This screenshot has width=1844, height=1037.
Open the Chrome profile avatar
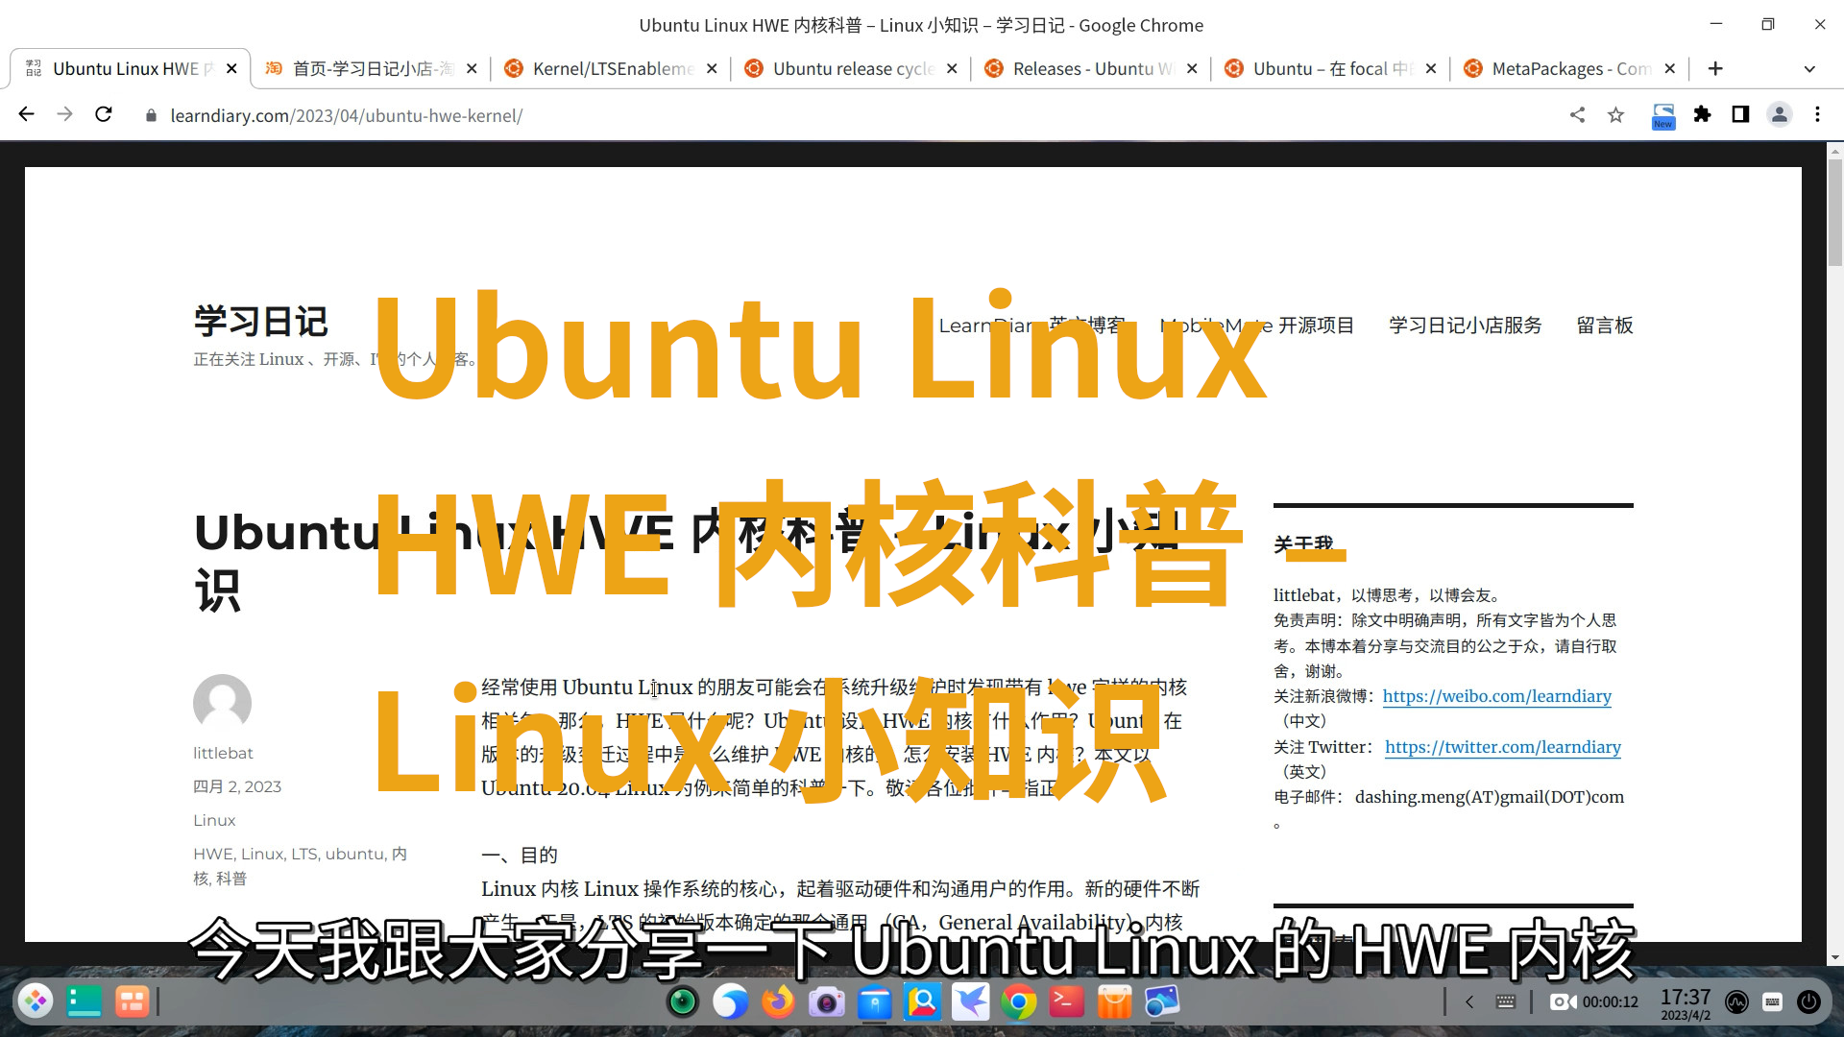[1779, 115]
